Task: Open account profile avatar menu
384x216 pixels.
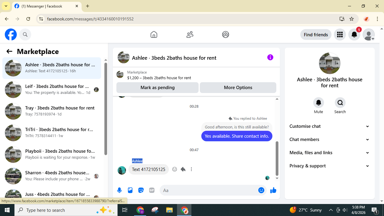Action: pyautogui.click(x=369, y=34)
